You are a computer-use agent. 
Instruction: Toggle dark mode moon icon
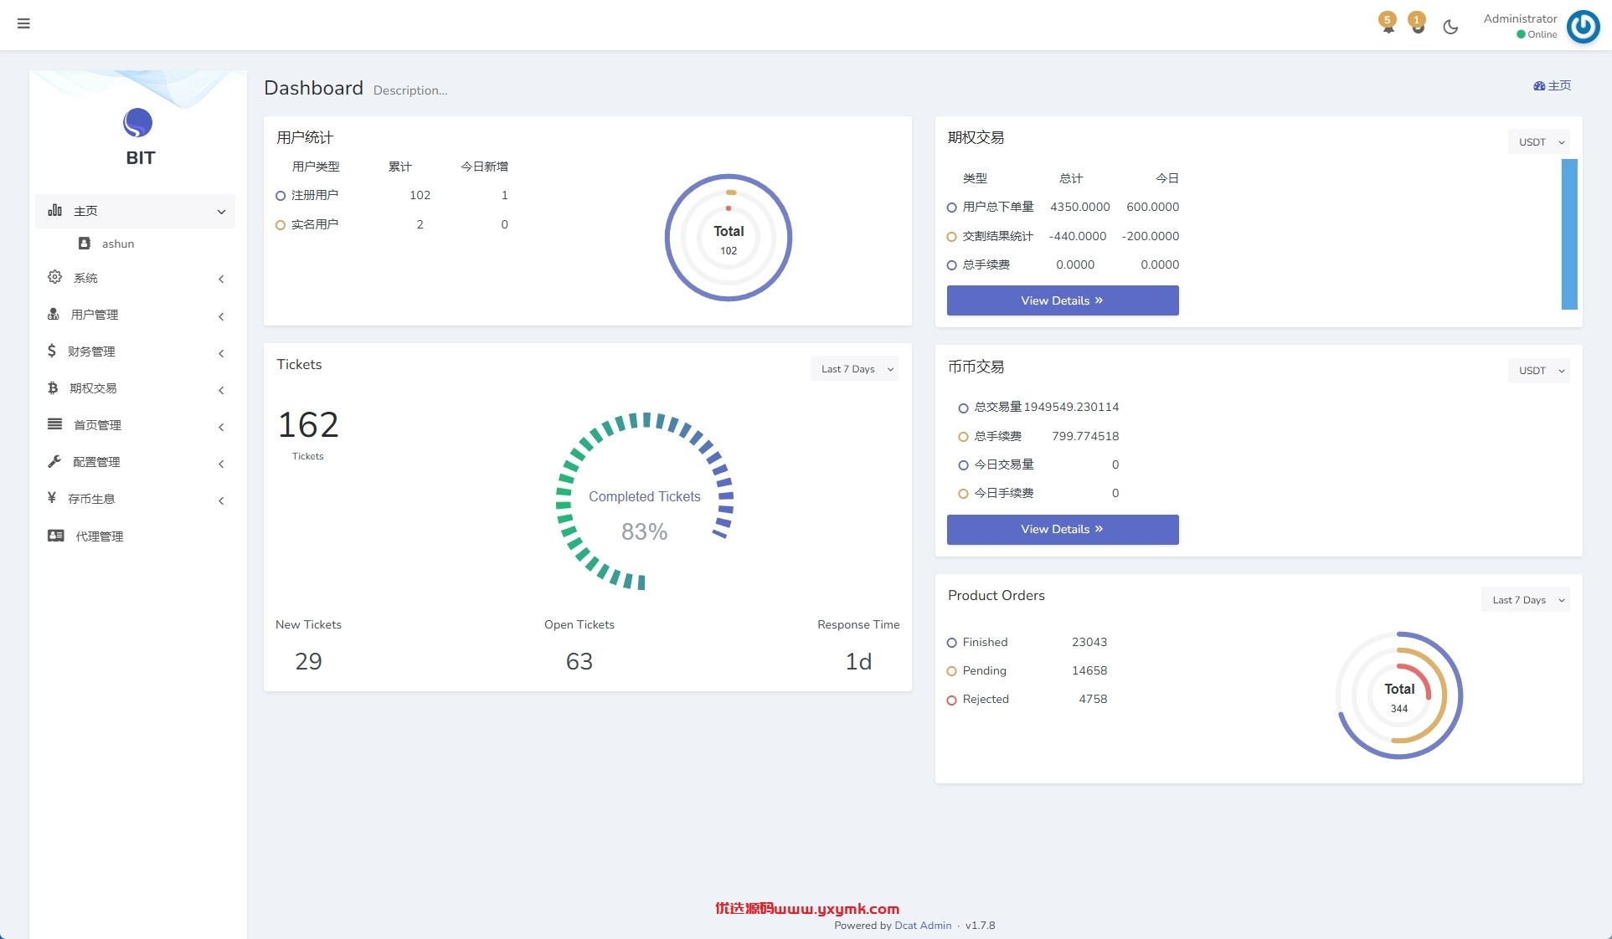click(1450, 27)
